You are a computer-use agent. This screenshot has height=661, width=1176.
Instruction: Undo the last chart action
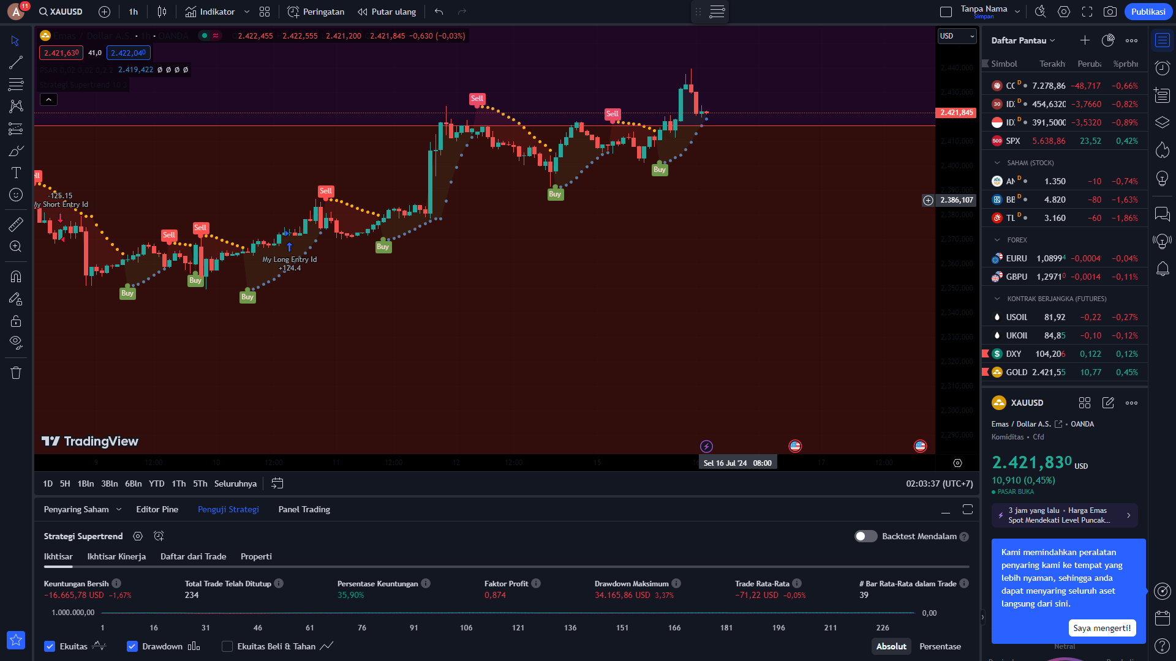[439, 12]
